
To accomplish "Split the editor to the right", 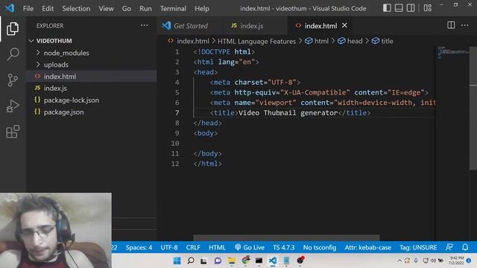I will point(451,25).
